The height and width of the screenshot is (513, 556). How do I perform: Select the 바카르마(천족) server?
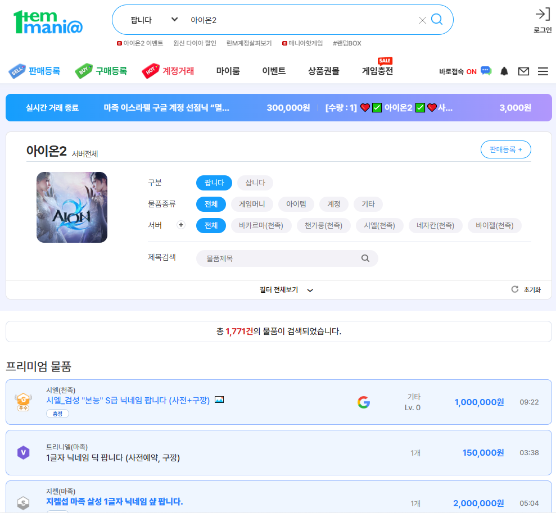click(x=261, y=225)
